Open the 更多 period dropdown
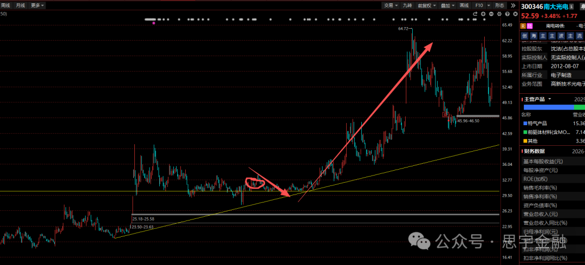Screen dimensions: 585x265 click(38, 5)
